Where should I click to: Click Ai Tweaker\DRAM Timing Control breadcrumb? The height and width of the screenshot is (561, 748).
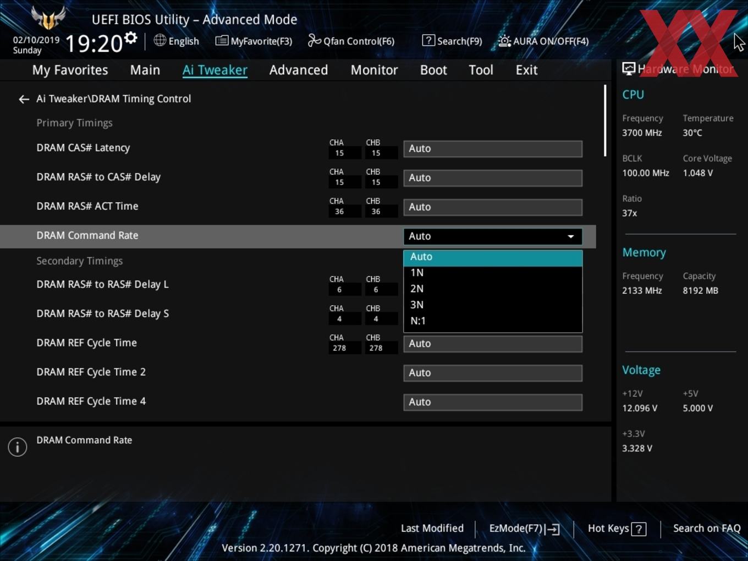point(114,99)
